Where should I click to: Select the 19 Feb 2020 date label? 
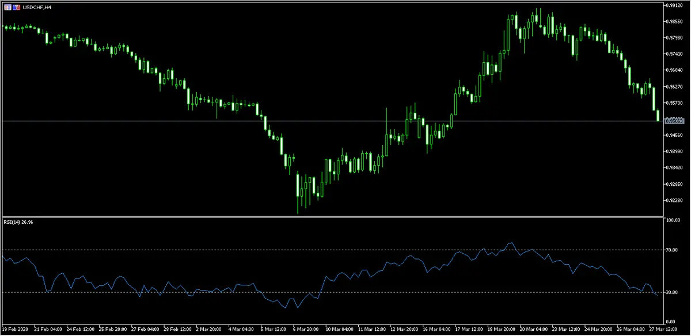pos(16,331)
